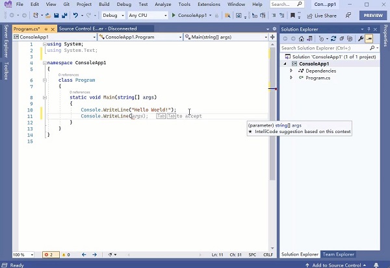
Task: Open Properties via the wrench icon
Action: [361, 38]
